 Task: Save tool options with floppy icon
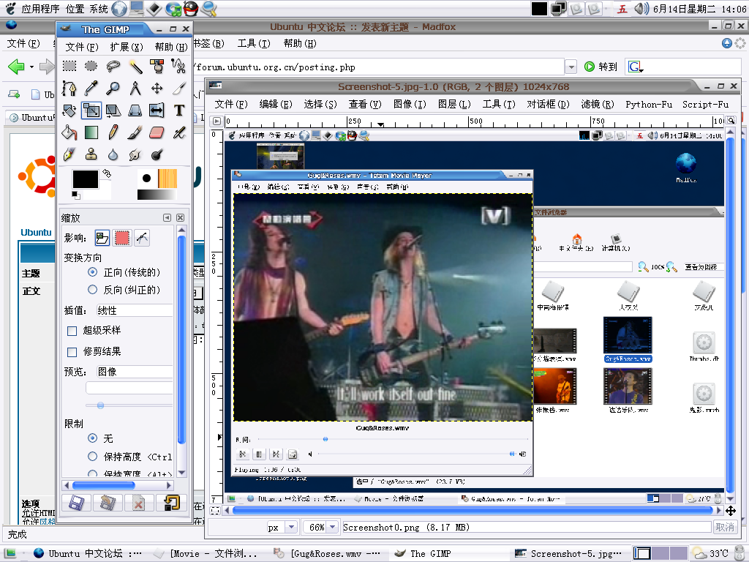pyautogui.click(x=76, y=503)
